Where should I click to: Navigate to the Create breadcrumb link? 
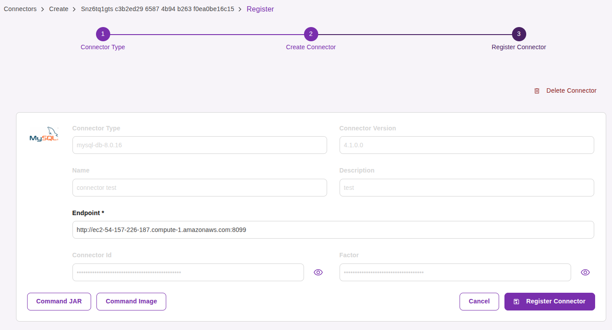click(x=58, y=8)
